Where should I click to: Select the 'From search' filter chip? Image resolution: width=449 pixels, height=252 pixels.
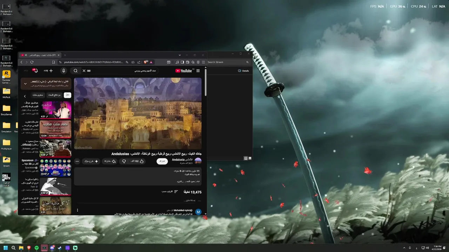54,95
